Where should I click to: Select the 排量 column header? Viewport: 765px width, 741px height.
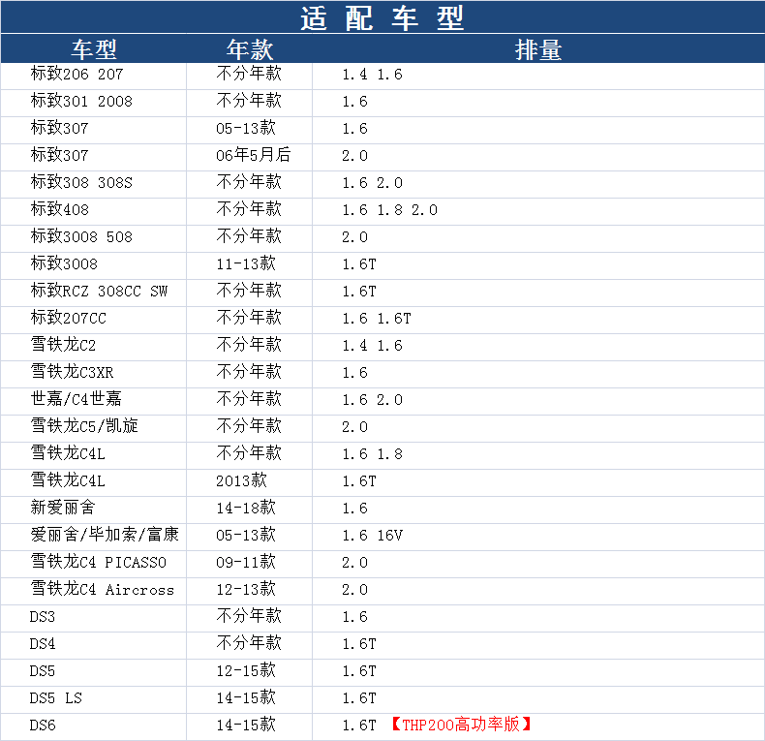(538, 49)
